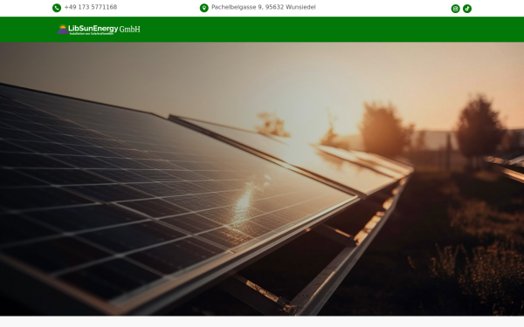Screen dimensions: 524x327
Task: Call the number +49 173 5771168
Action: tap(91, 7)
